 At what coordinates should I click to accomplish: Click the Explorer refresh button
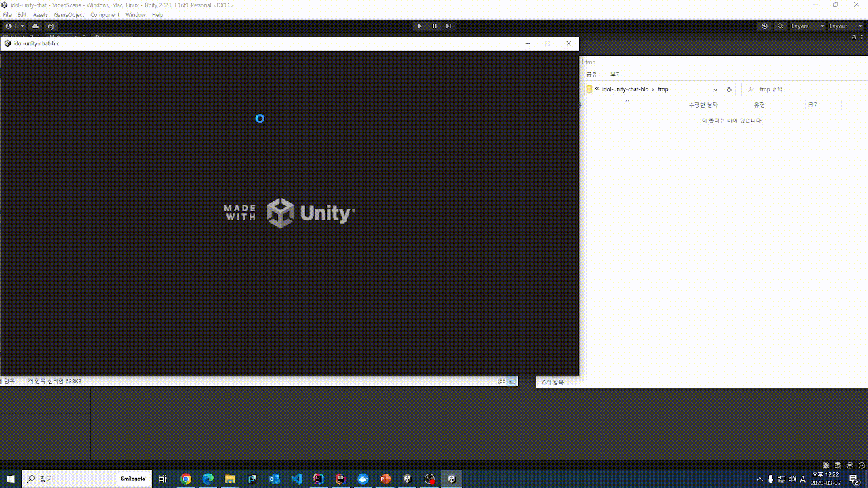(729, 89)
